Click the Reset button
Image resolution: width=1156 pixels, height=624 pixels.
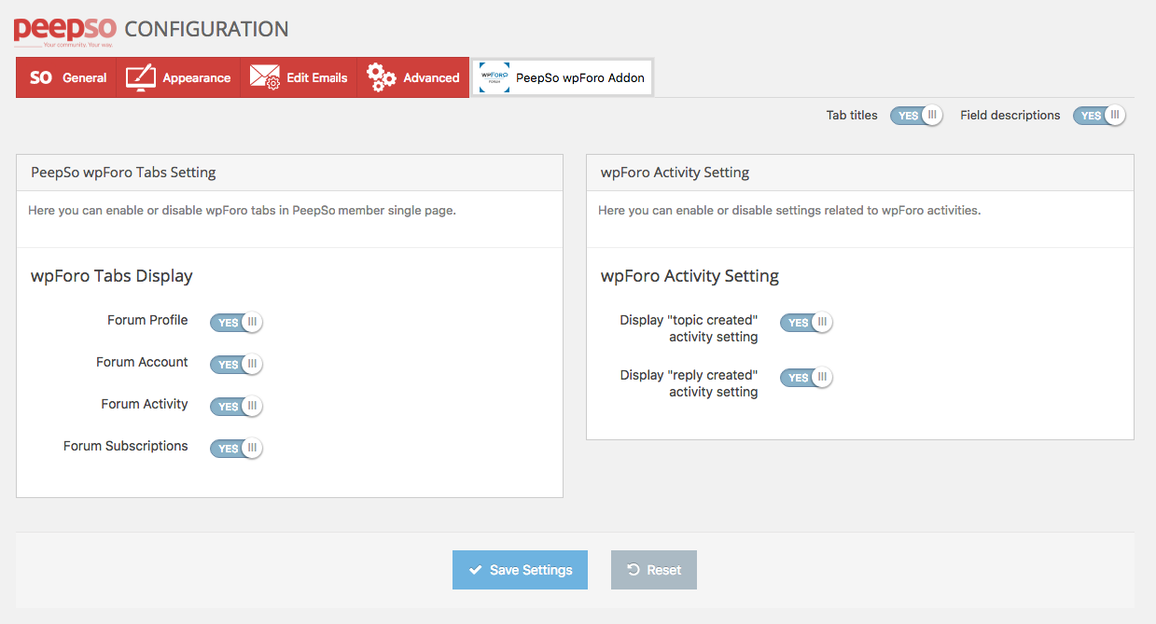[654, 570]
